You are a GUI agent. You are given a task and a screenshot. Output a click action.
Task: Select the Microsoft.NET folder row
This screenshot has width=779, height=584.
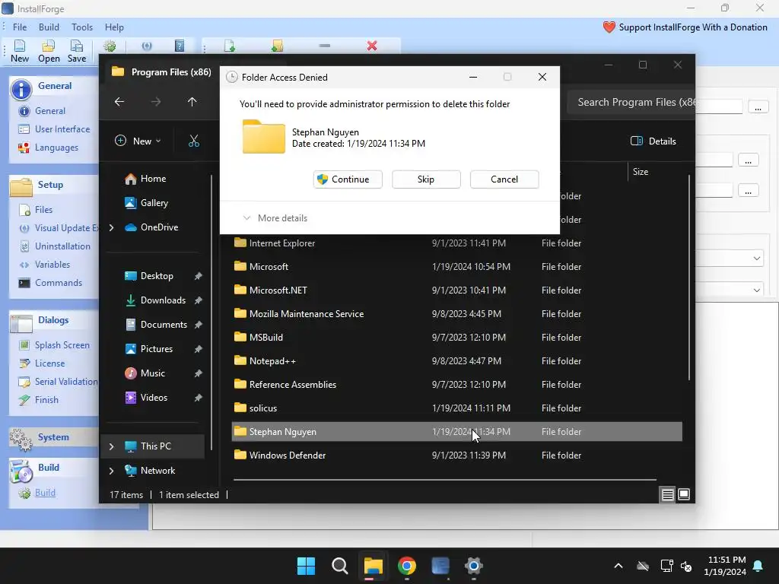tap(456, 290)
